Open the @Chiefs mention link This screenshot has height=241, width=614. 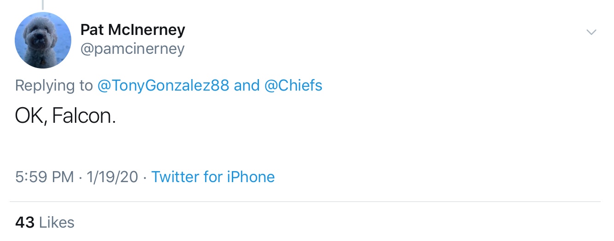point(293,86)
